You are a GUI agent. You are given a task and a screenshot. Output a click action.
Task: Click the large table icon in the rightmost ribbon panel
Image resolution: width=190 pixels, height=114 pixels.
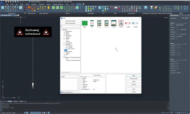175,8
